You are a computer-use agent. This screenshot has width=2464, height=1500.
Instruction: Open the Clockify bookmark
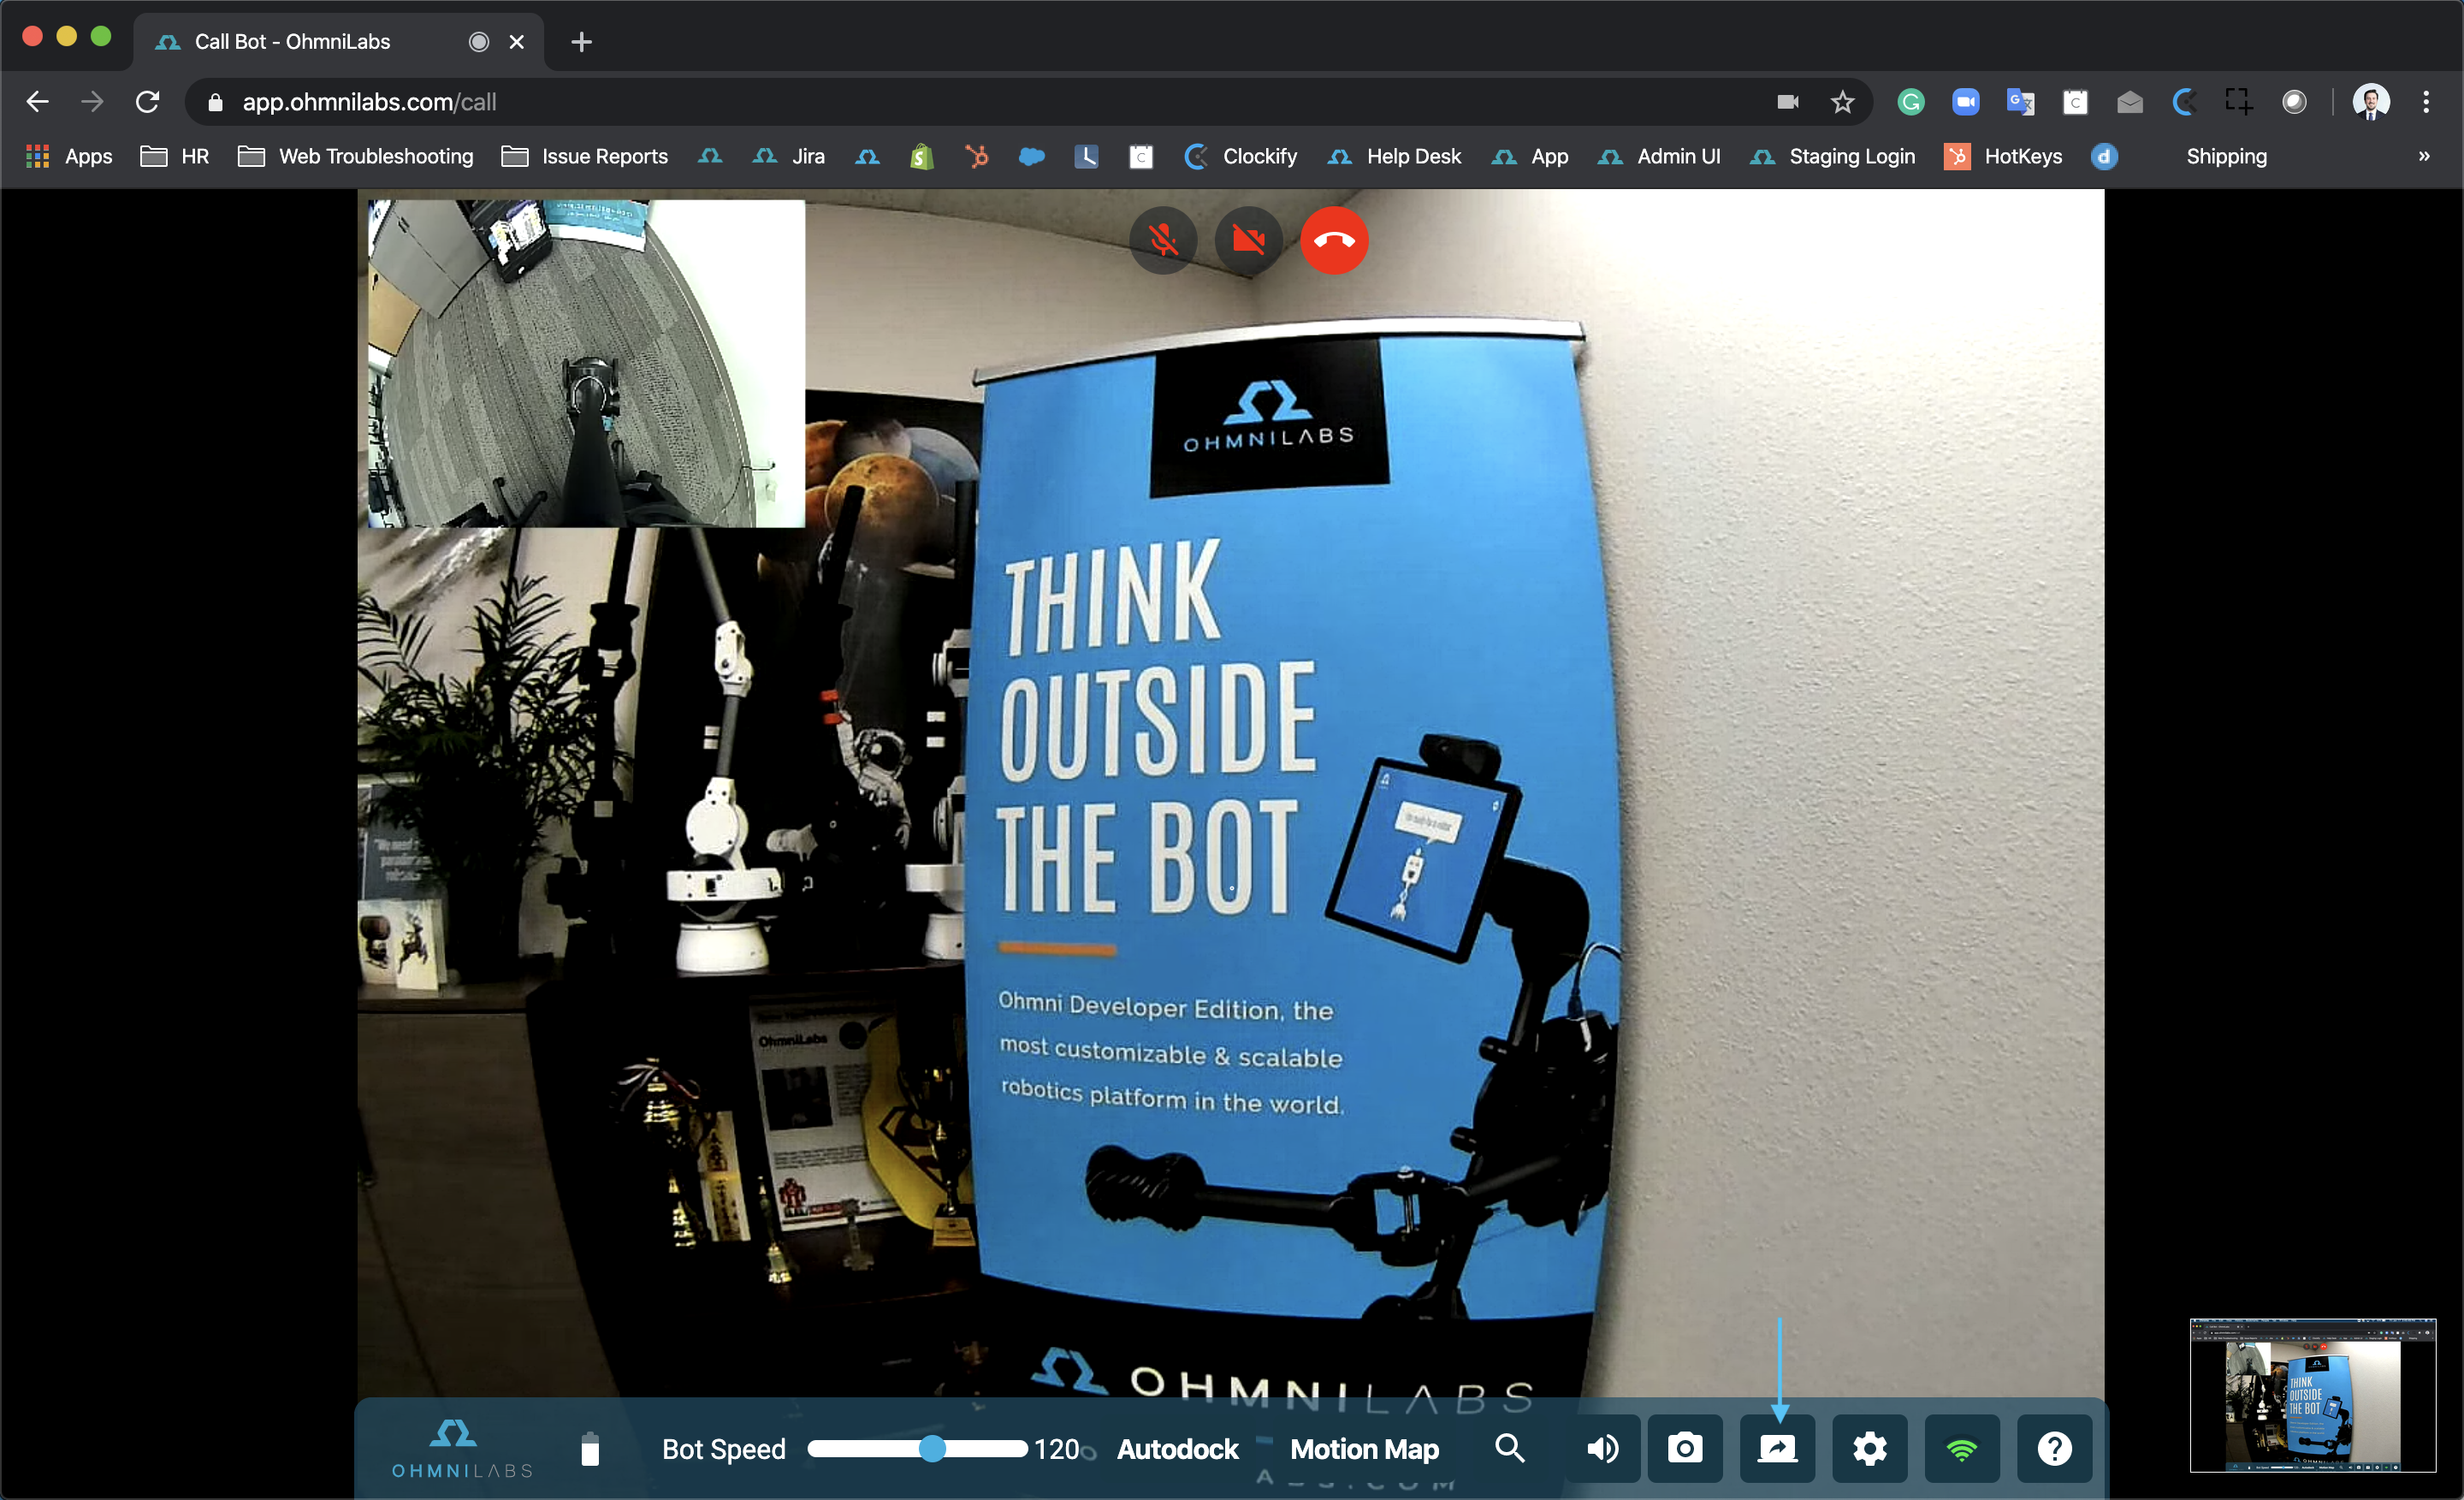point(1241,157)
